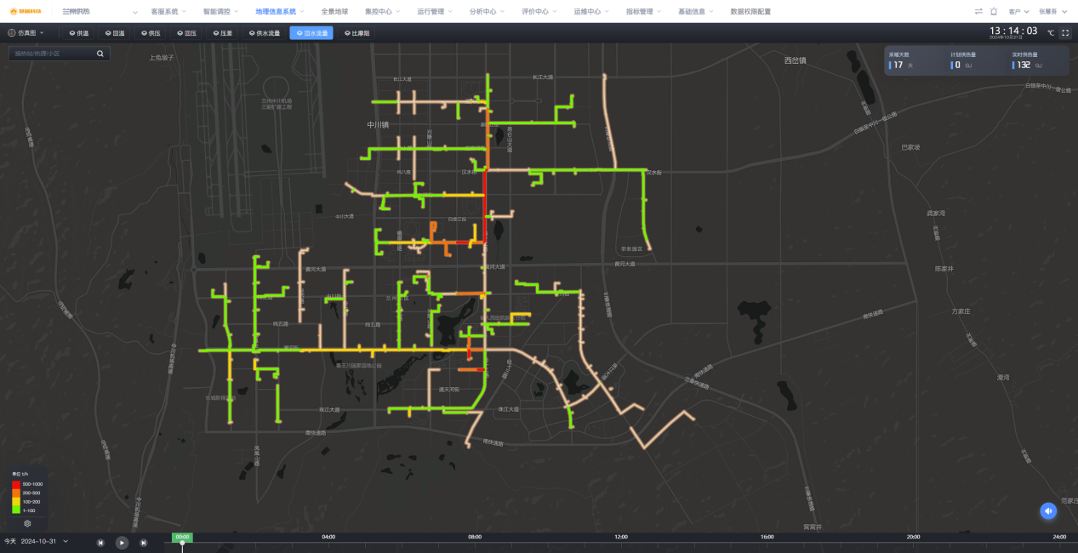Image resolution: width=1078 pixels, height=553 pixels.
Task: Open the 地理信息系统 menu
Action: click(x=279, y=12)
